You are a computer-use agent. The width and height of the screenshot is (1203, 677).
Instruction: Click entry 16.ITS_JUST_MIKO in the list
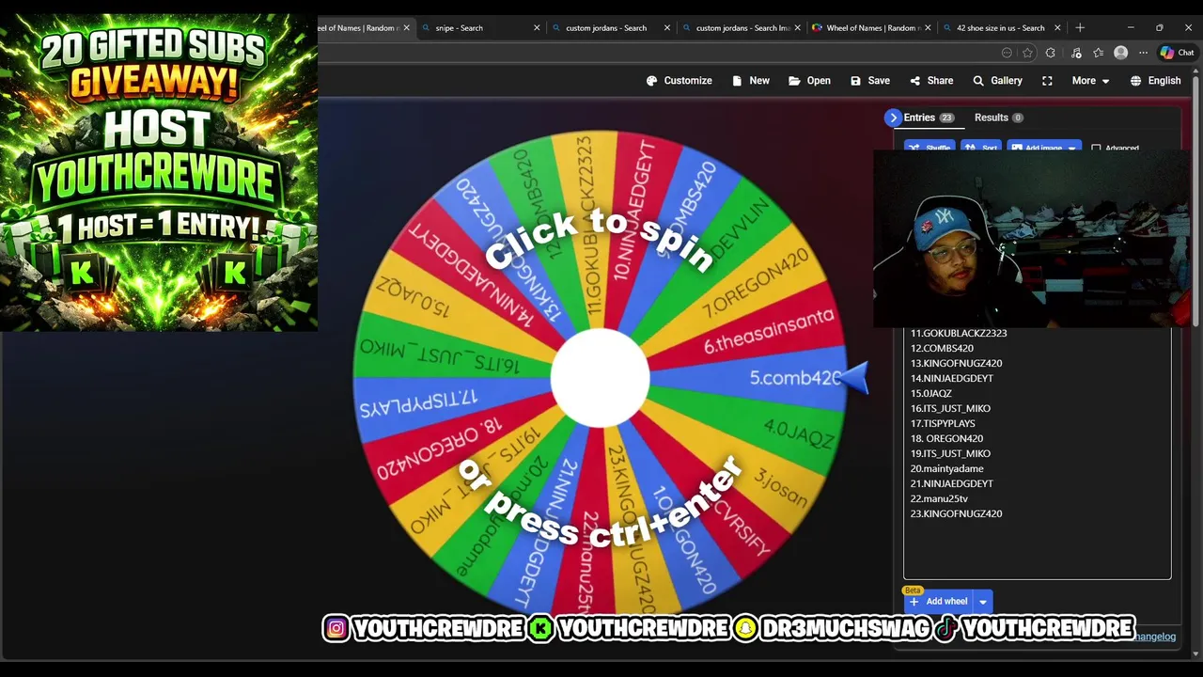coord(950,408)
